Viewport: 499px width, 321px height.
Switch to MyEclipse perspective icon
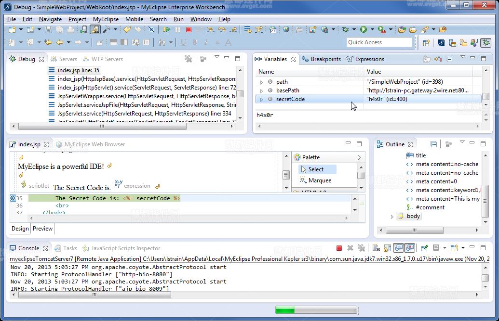pos(441,42)
